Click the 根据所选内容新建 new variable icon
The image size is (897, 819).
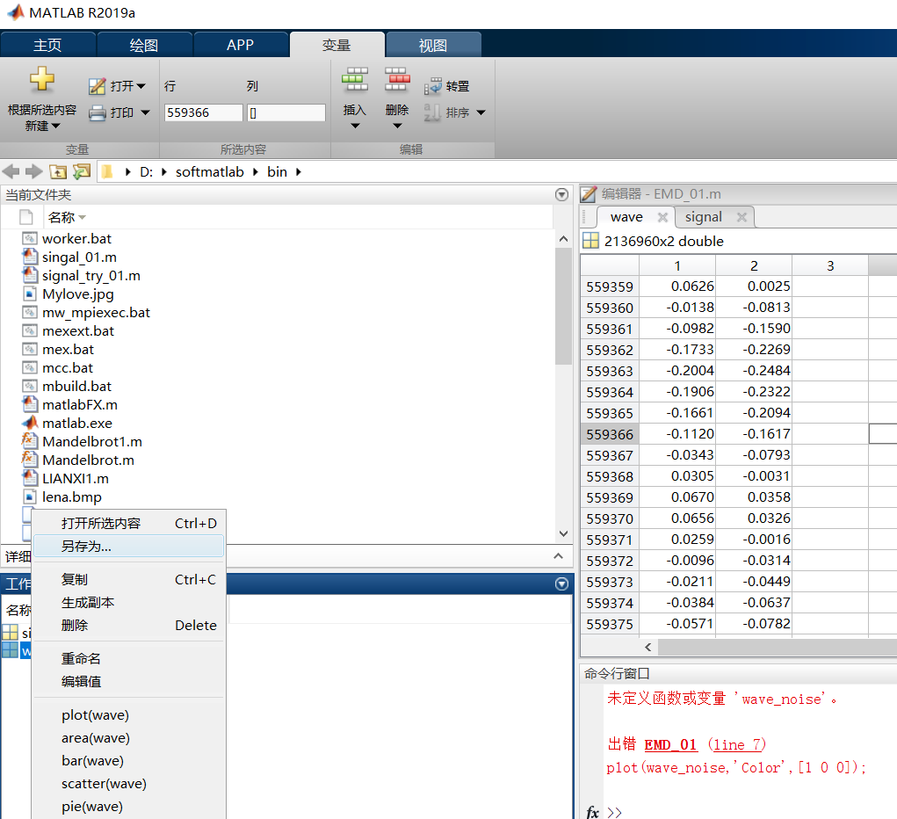(42, 81)
